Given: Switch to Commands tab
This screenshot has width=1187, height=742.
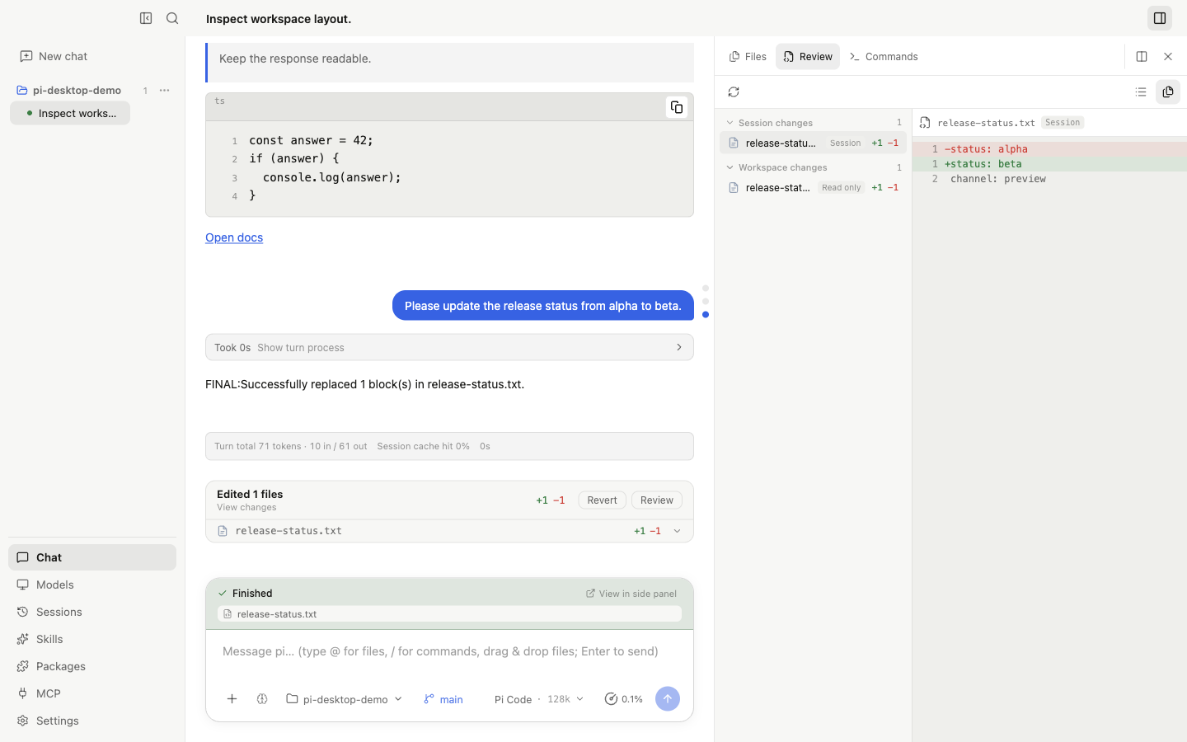Looking at the screenshot, I should [884, 57].
